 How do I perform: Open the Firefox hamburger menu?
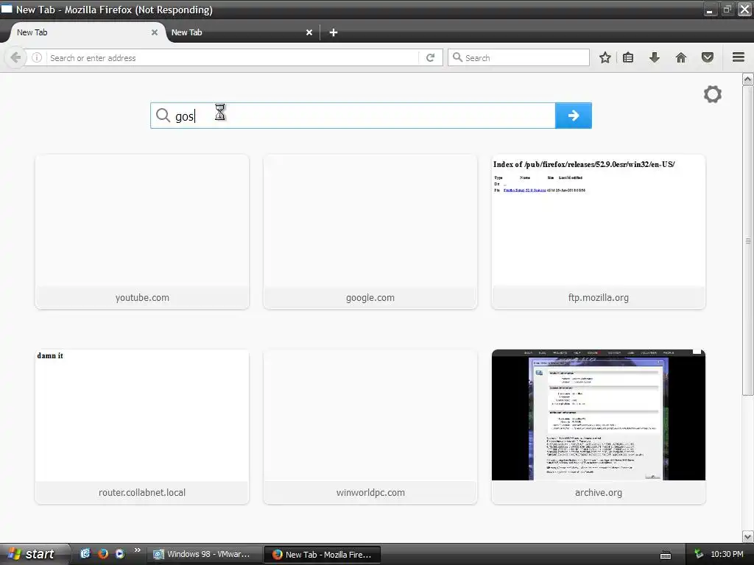click(x=739, y=57)
